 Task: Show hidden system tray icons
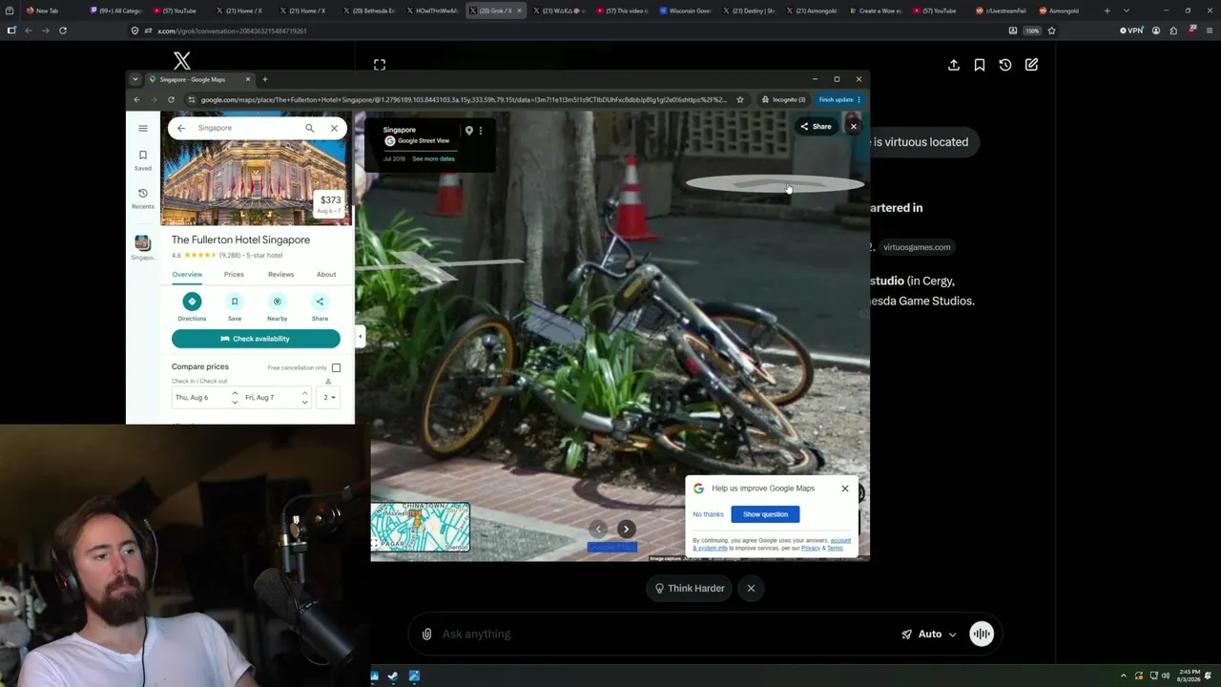click(1123, 677)
